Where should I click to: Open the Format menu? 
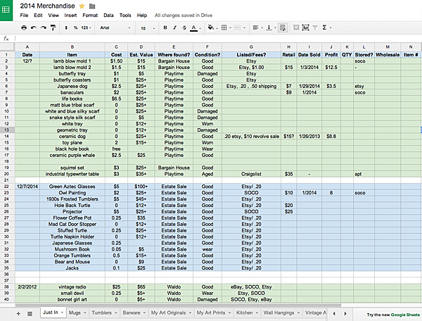tap(90, 15)
